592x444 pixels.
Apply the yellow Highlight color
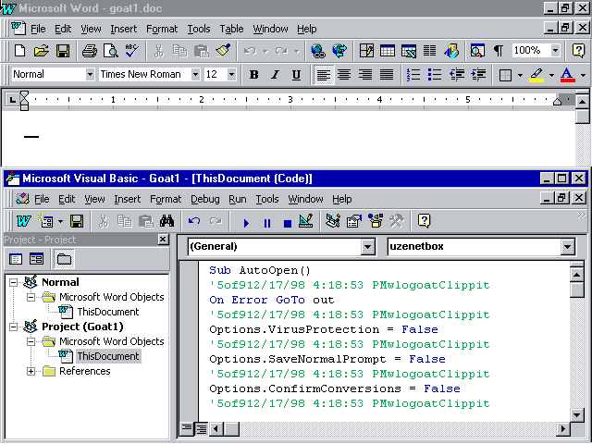pos(536,75)
